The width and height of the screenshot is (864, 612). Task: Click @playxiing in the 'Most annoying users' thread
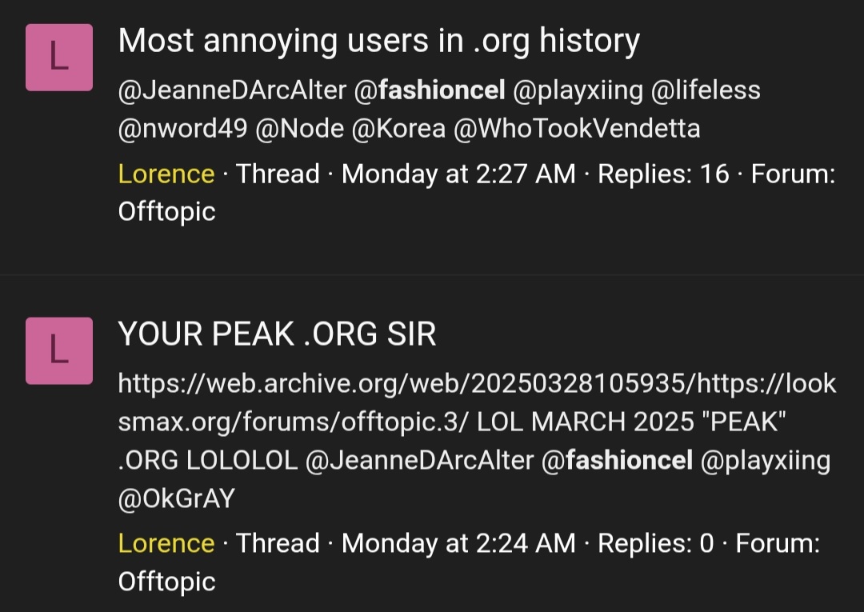(x=578, y=91)
